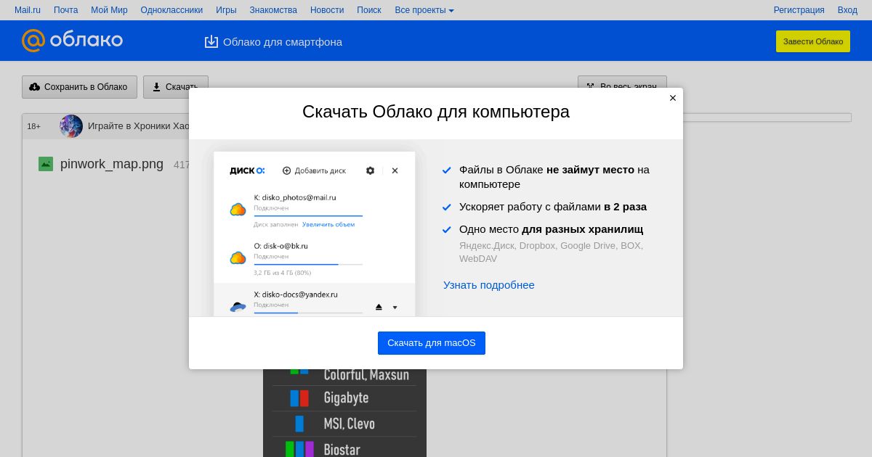
Task: Click the eject icon for disko-docs
Action: 379,307
